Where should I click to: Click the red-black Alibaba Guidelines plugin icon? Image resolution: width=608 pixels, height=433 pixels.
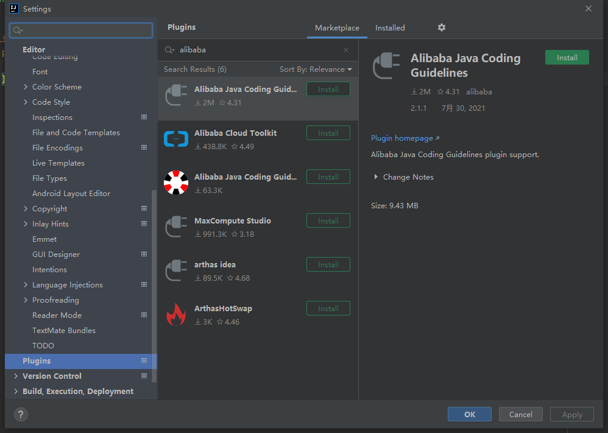(176, 183)
